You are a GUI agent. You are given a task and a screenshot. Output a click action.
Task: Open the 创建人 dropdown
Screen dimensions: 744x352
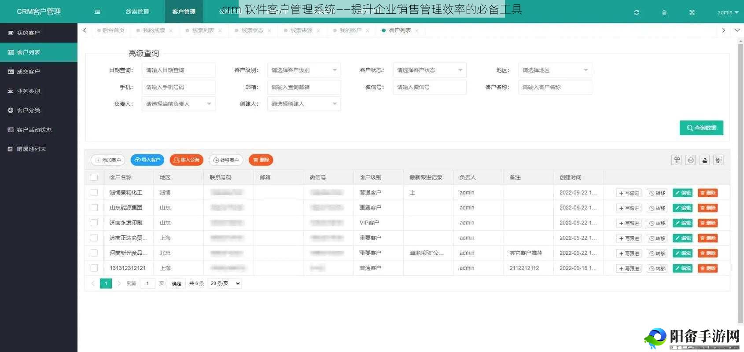point(304,104)
